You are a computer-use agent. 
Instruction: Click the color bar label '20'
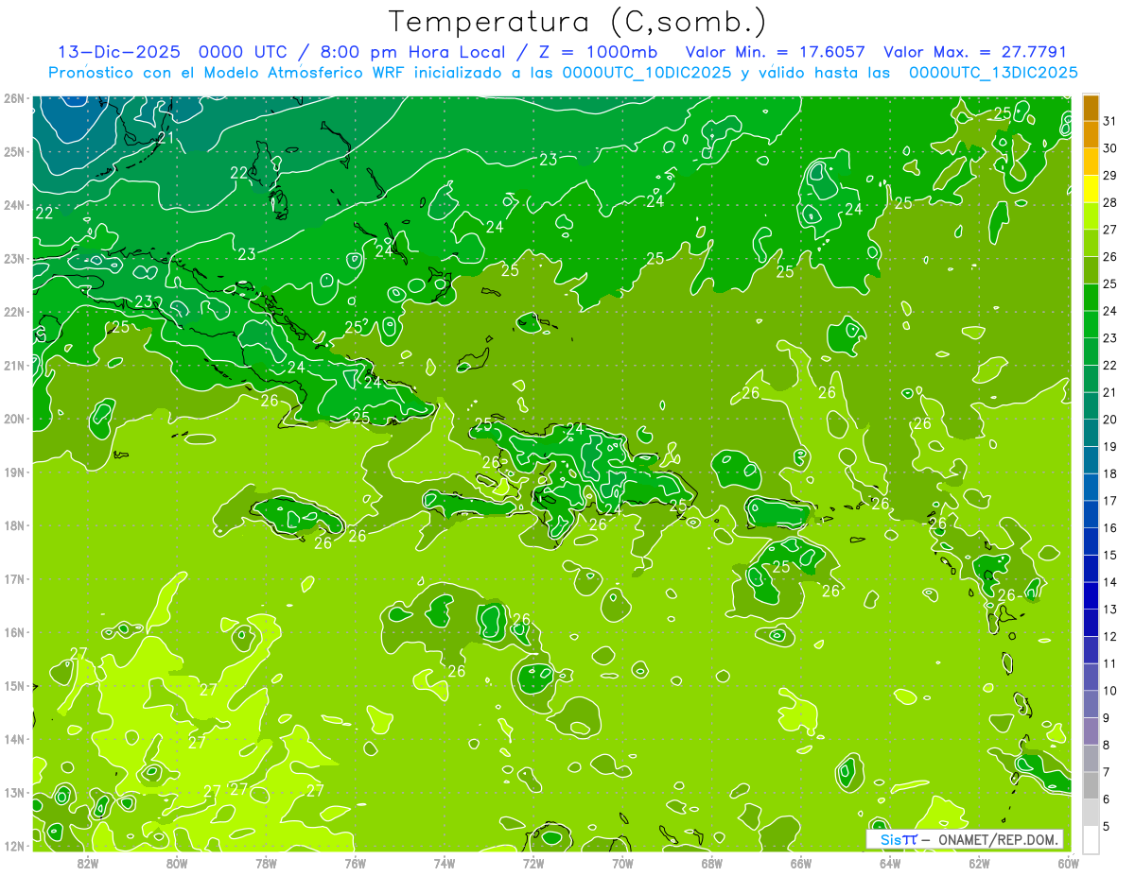pyautogui.click(x=1110, y=420)
